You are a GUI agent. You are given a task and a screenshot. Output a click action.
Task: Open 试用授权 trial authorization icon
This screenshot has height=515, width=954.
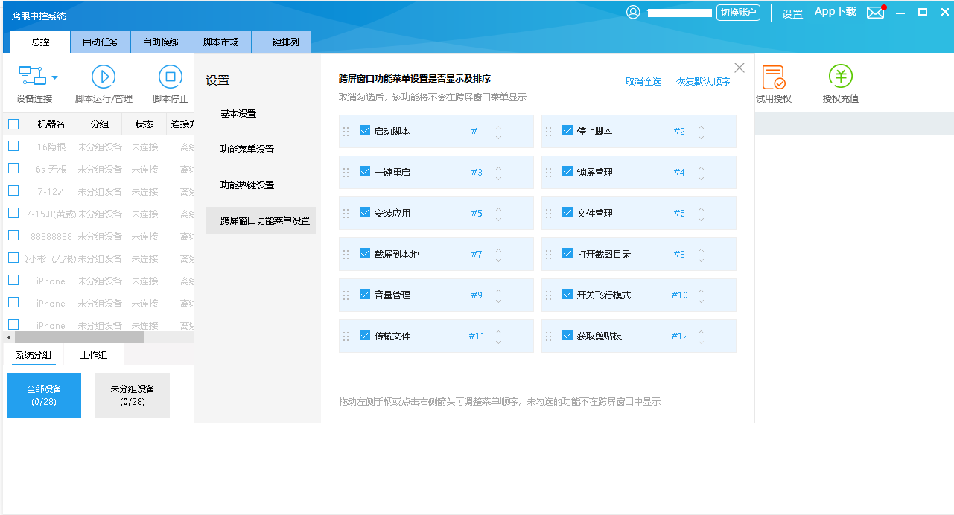pos(774,77)
